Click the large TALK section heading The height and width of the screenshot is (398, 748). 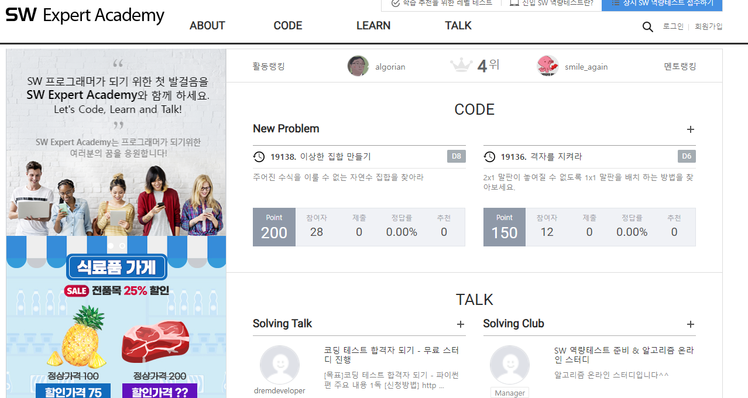[474, 300]
